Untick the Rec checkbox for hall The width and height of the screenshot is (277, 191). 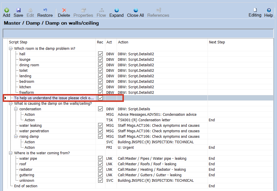click(x=100, y=54)
